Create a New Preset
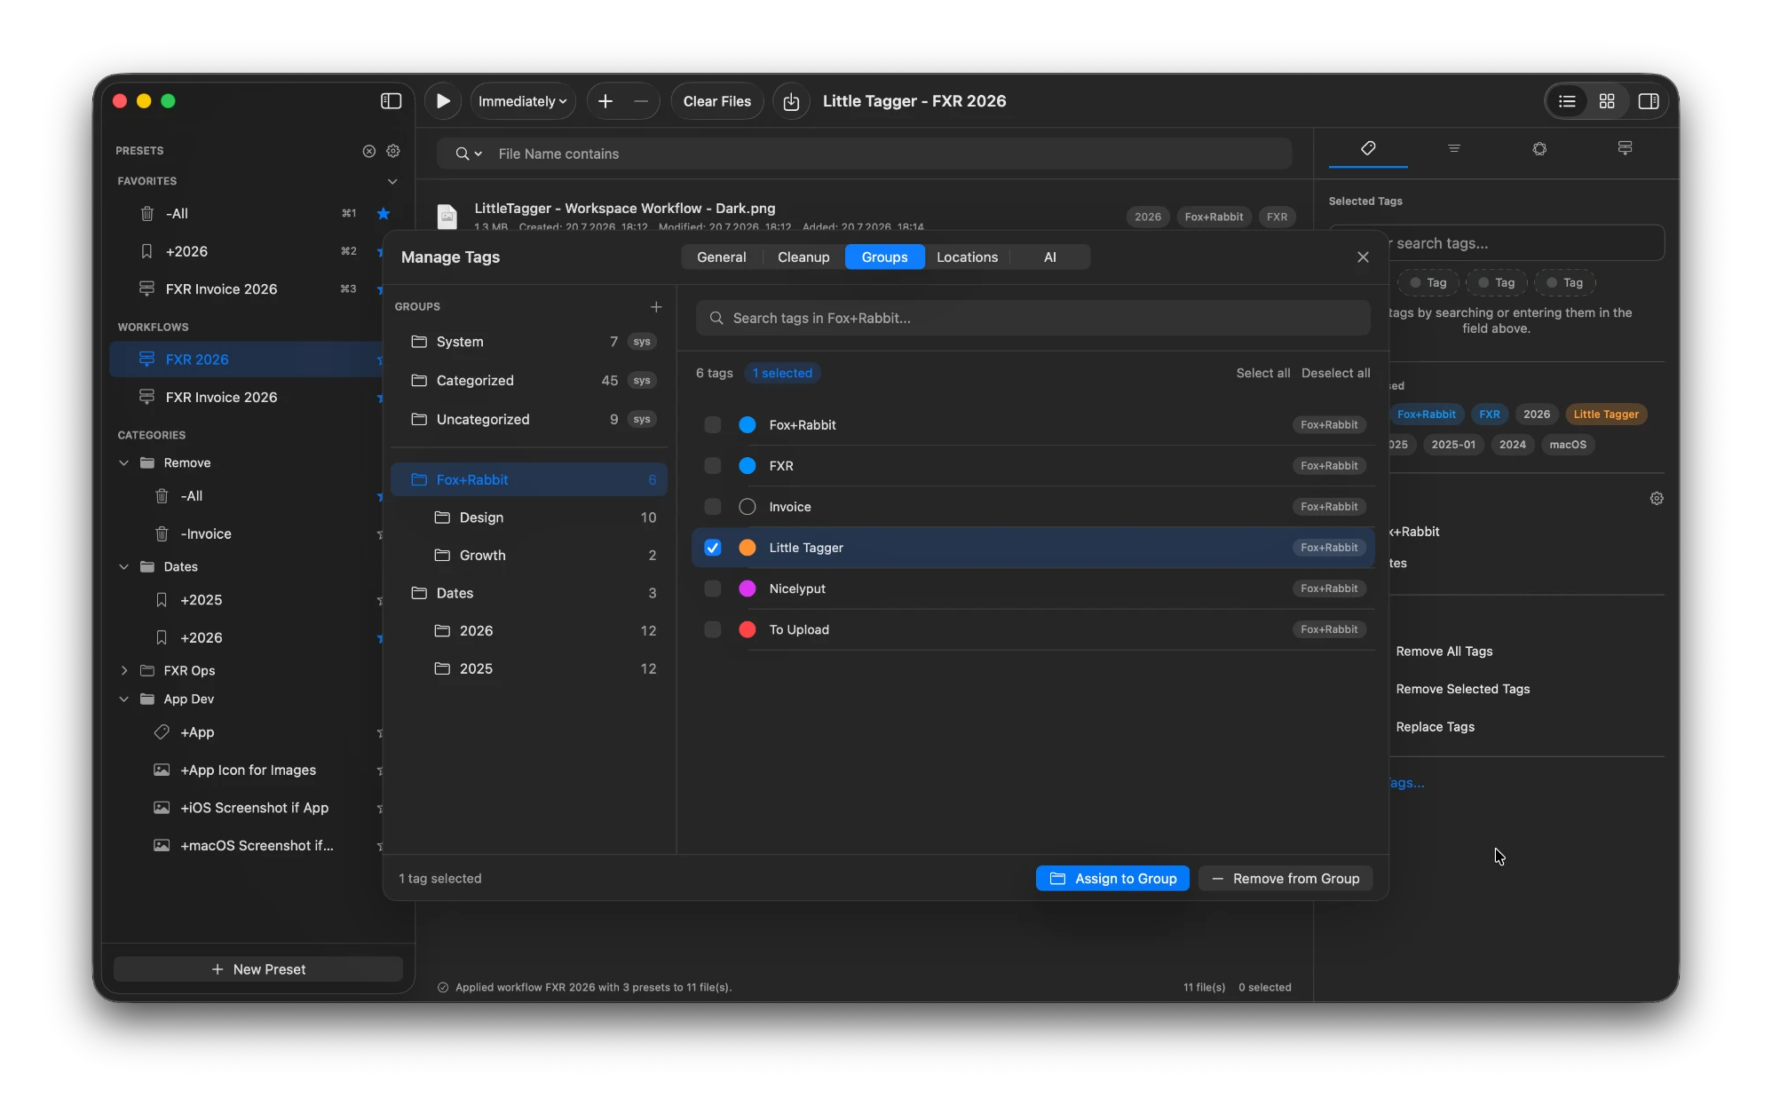 (x=258, y=969)
